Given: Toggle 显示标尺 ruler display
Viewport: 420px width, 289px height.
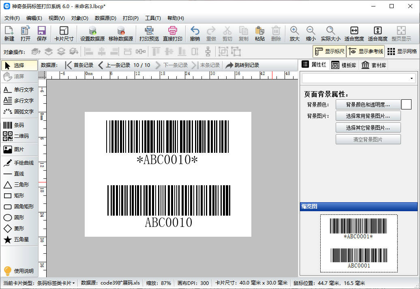Looking at the screenshot, I should pyautogui.click(x=330, y=51).
